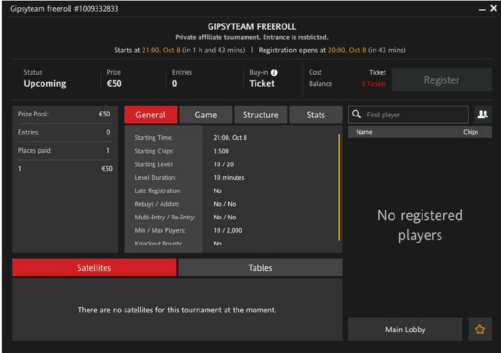
Task: Switch to the Structure tab
Action: (x=261, y=115)
